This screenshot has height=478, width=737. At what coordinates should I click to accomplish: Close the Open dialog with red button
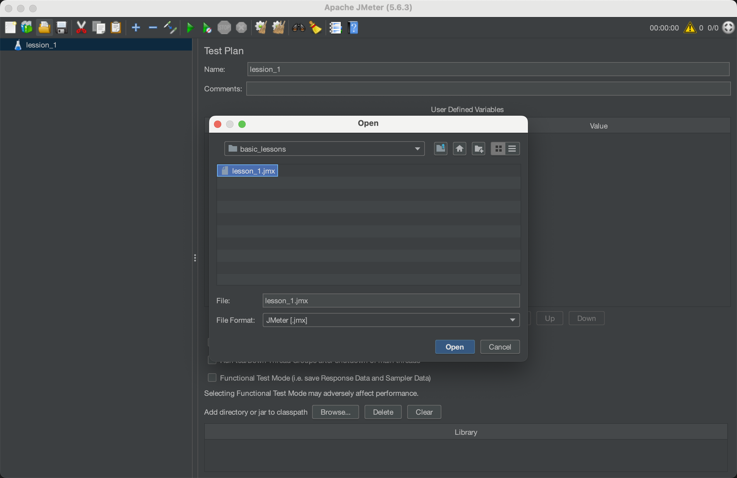pos(218,125)
